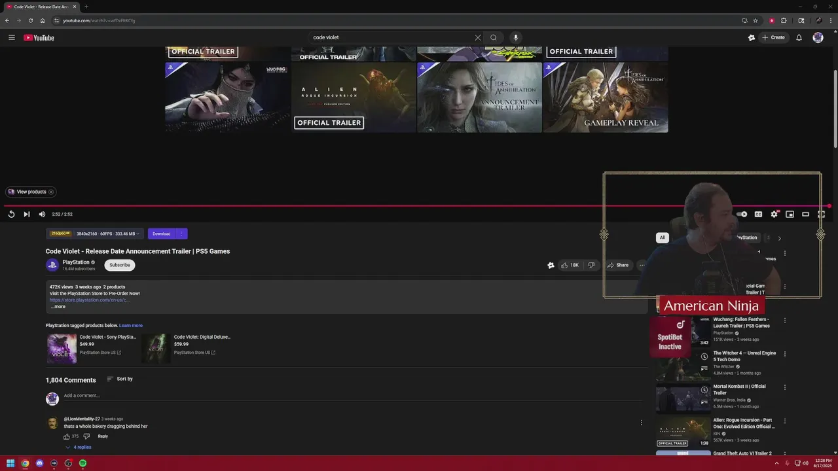
Task: Show next filter chips with arrow
Action: click(x=779, y=238)
